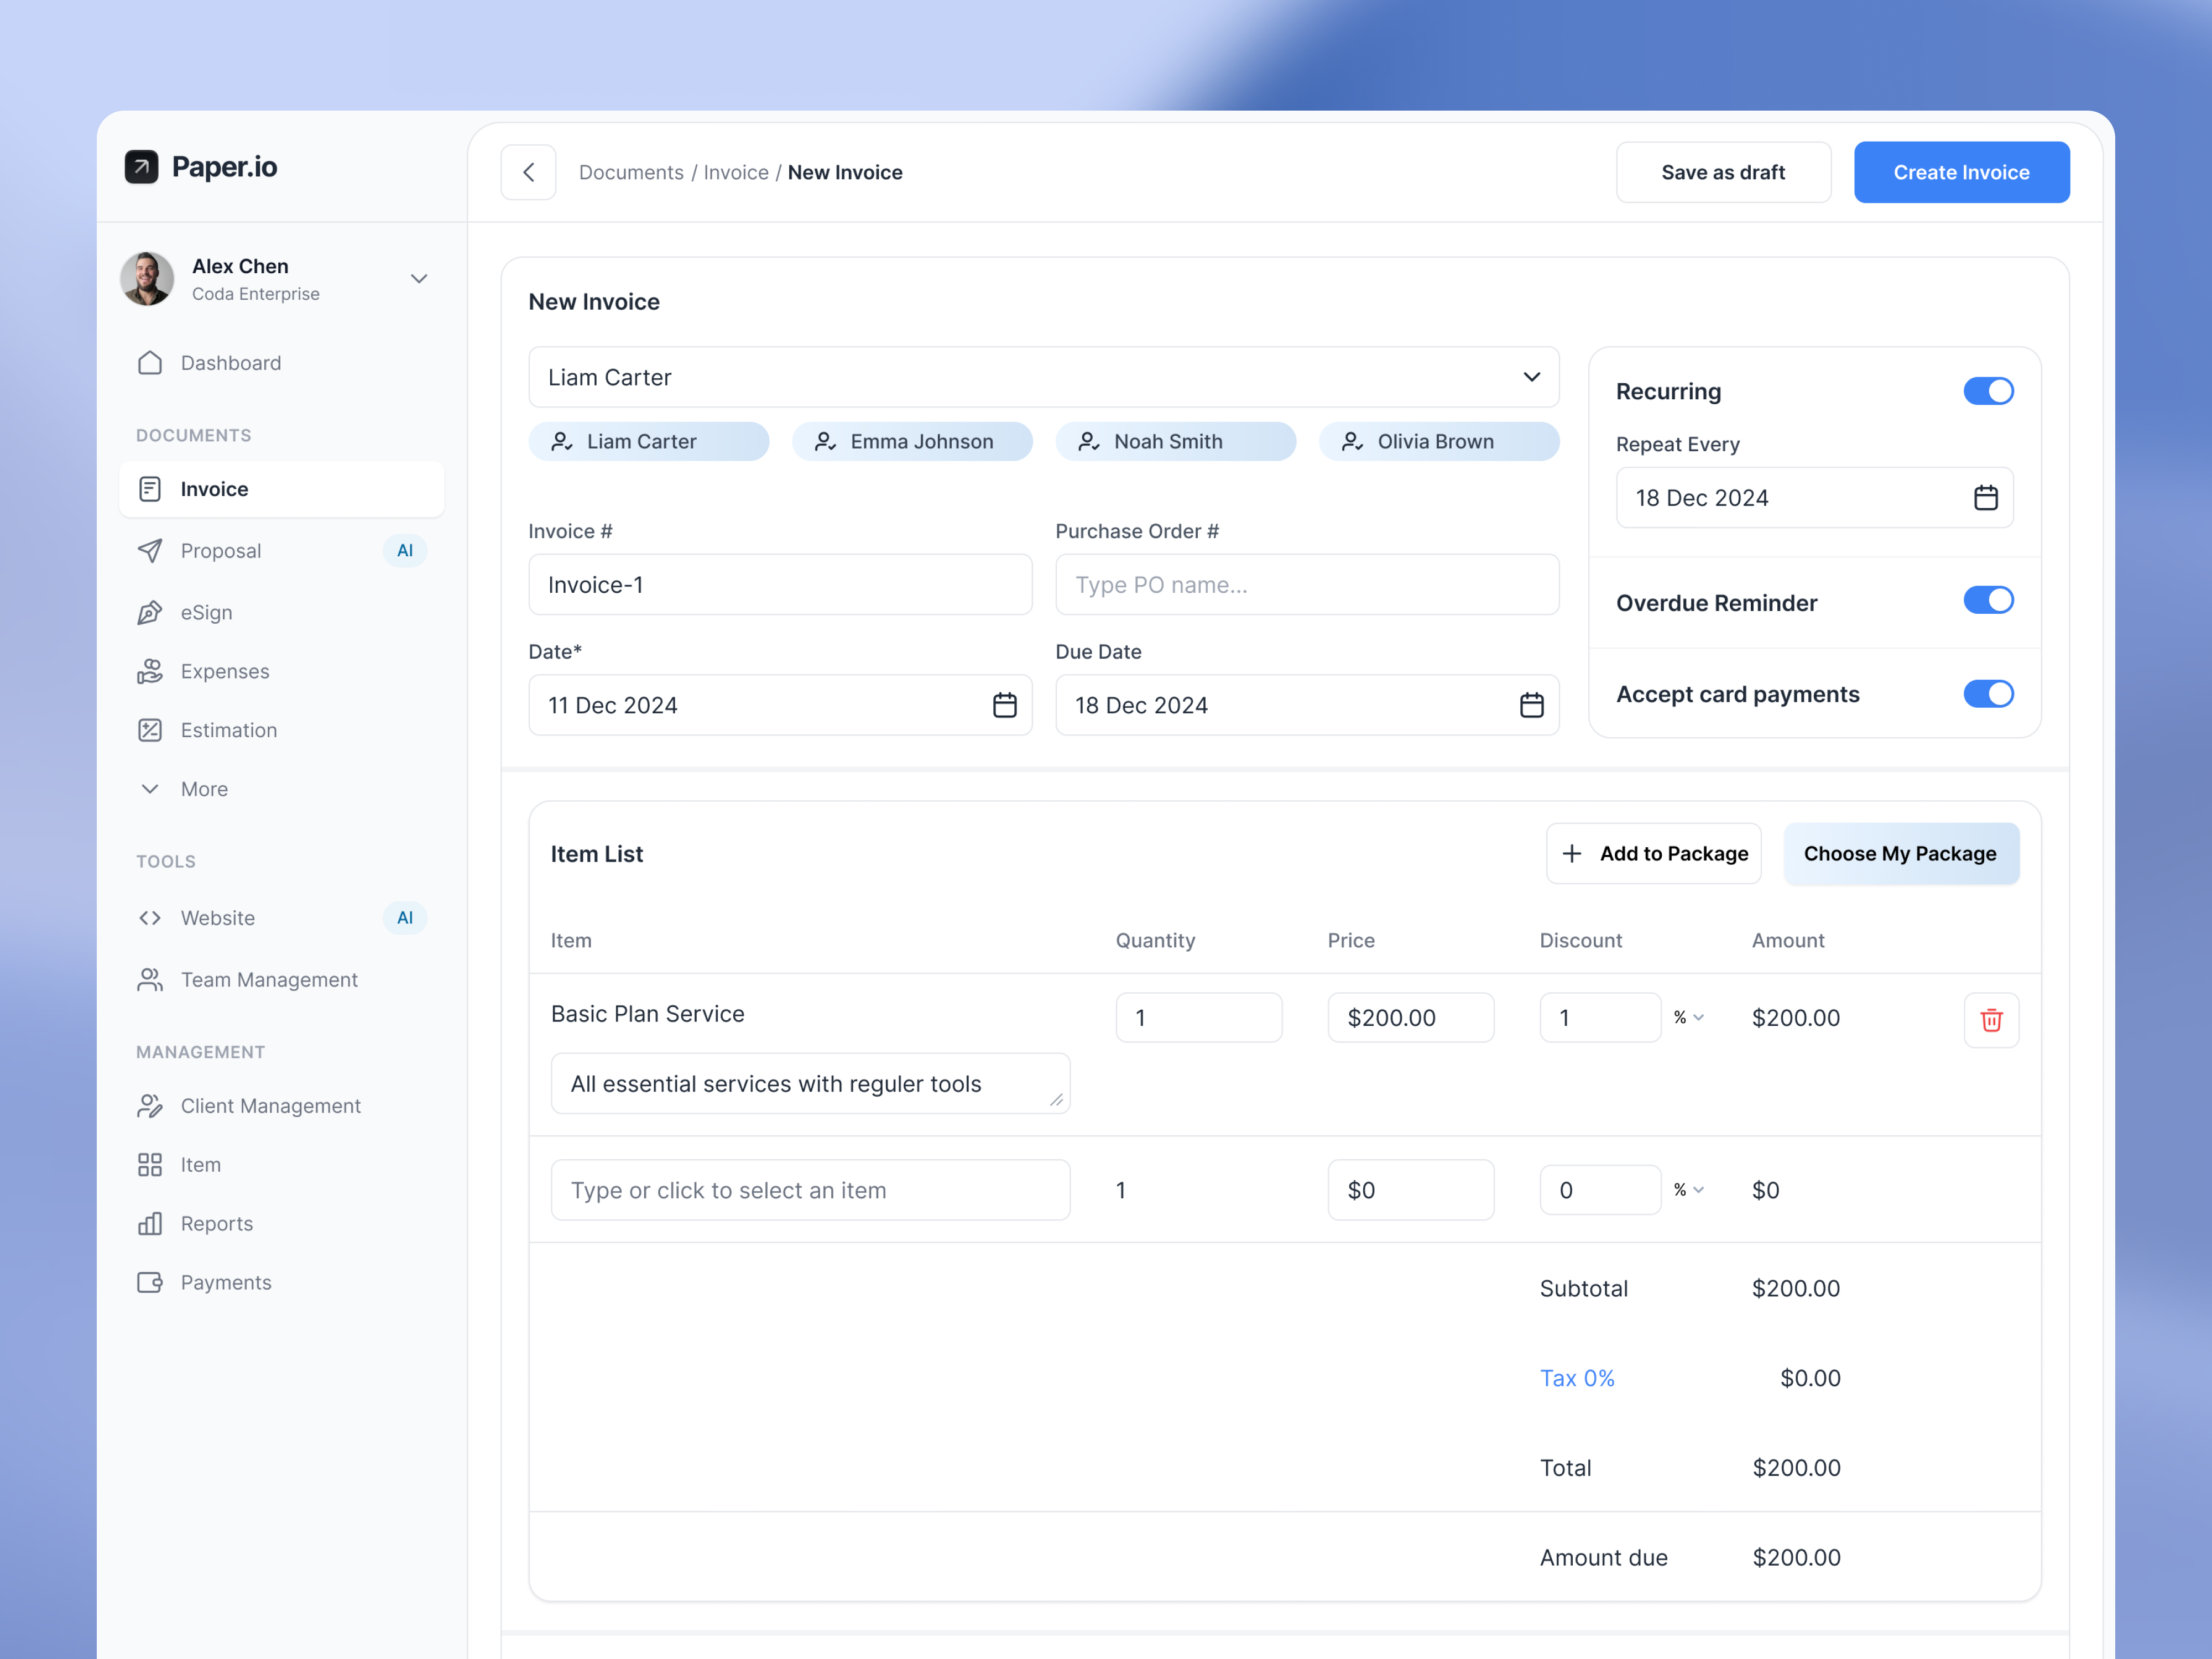This screenshot has width=2212, height=1659.
Task: Click the Expenses icon in sidebar
Action: 149,671
